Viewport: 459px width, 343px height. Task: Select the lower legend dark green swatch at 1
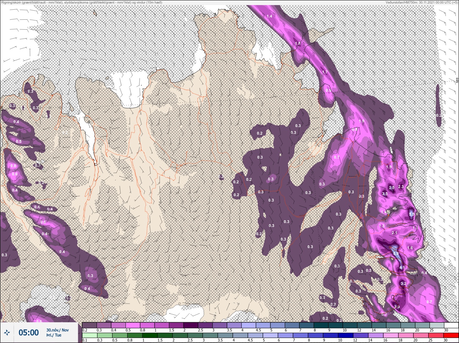pyautogui.click(x=149, y=335)
